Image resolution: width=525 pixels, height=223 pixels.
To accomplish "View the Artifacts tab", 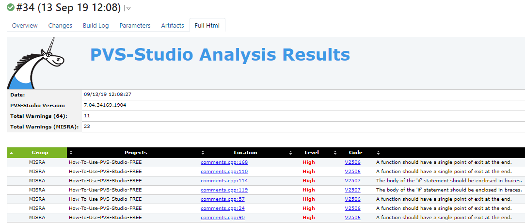I will (x=173, y=25).
